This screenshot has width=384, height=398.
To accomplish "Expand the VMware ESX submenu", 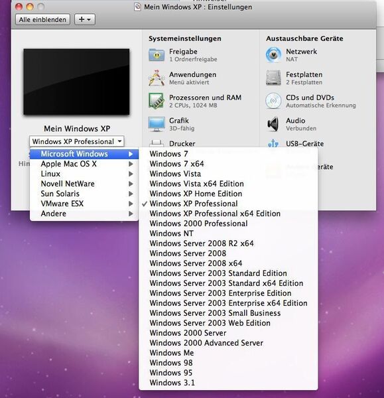I will coord(84,204).
